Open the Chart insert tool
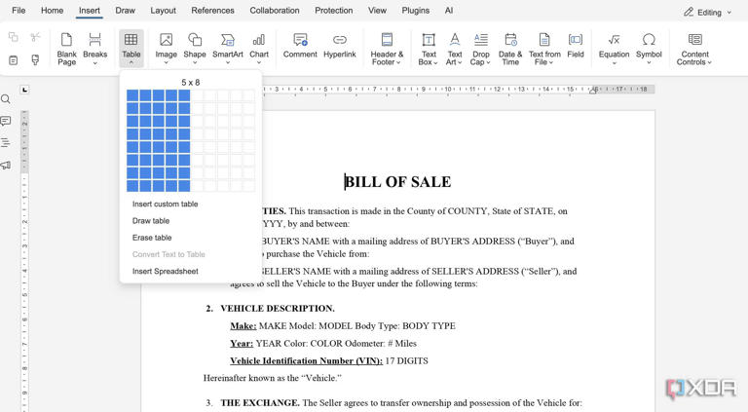 point(258,40)
